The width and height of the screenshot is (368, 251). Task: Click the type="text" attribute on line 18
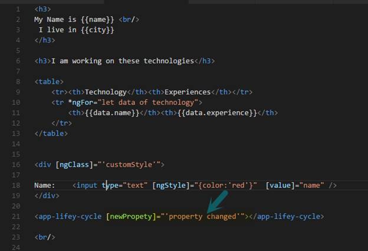125,186
